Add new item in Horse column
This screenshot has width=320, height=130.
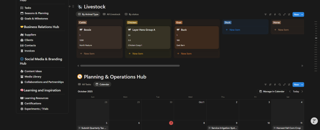coord(288,30)
